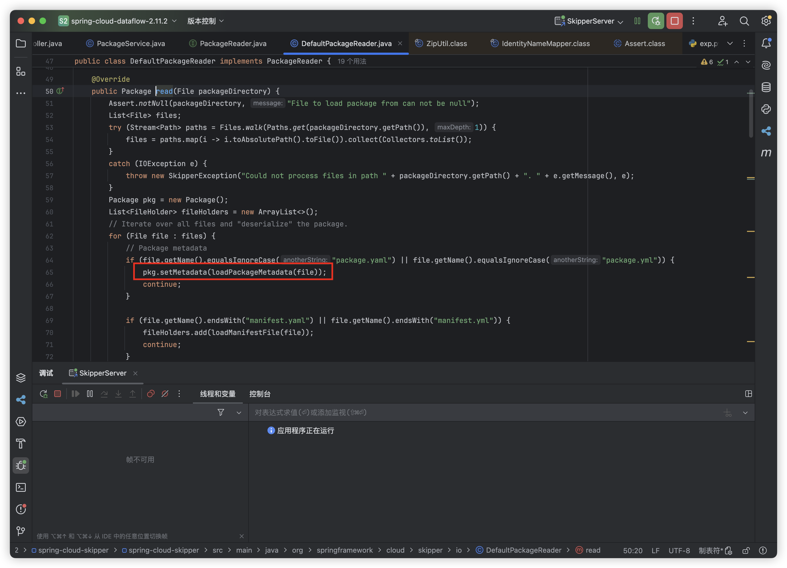This screenshot has width=787, height=568.
Task: Show more tool windows (three dots) in left sidebar
Action: tap(21, 93)
